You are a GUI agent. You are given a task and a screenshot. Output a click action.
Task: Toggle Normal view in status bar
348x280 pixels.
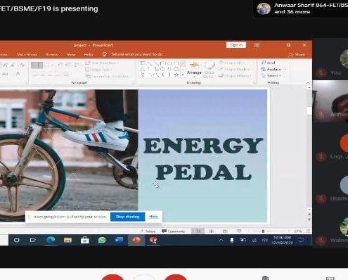pyautogui.click(x=198, y=231)
